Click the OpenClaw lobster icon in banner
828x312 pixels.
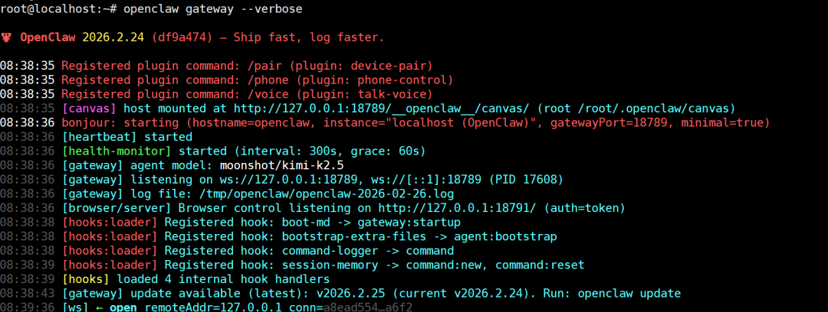click(7, 37)
